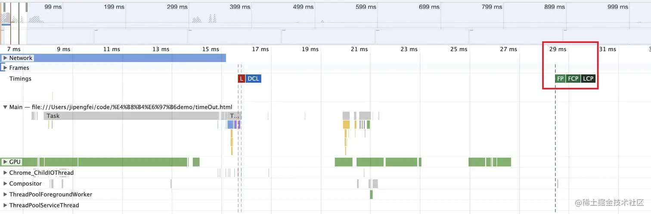
Task: Expand the Compositor track
Action: pyautogui.click(x=5, y=183)
